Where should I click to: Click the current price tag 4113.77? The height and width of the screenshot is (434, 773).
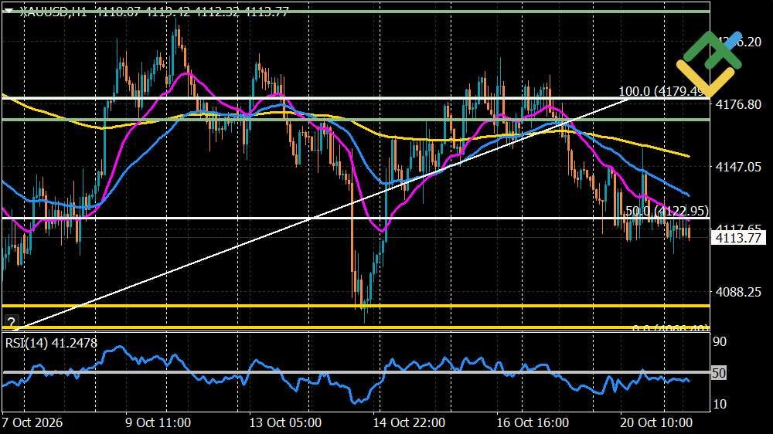(x=738, y=238)
